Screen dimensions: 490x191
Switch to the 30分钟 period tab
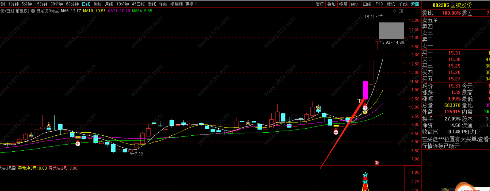pyautogui.click(x=57, y=4)
